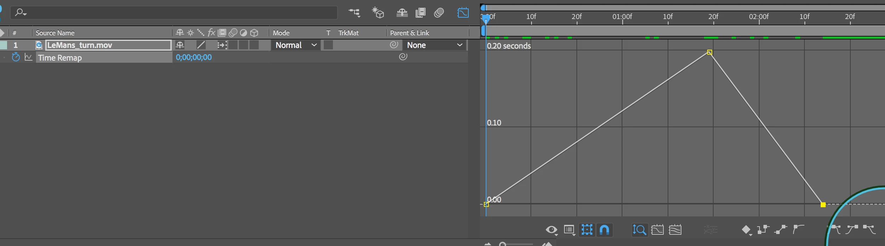Open graph type and options menu
The image size is (885, 246).
pyautogui.click(x=569, y=230)
